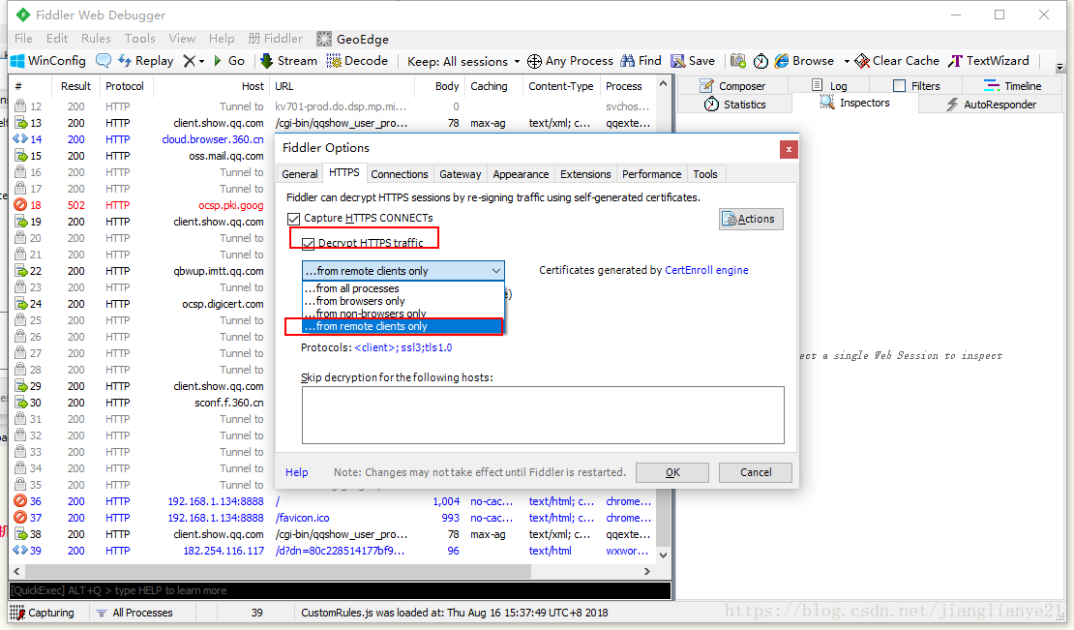1074x630 pixels.
Task: Open the Fiddler menu item
Action: [x=276, y=39]
